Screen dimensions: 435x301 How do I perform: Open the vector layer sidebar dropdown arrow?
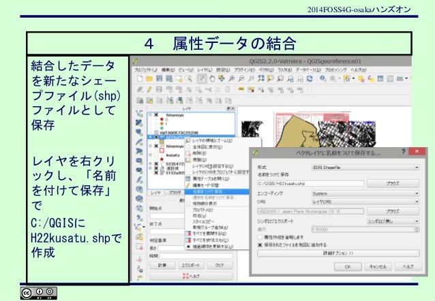[144, 227]
